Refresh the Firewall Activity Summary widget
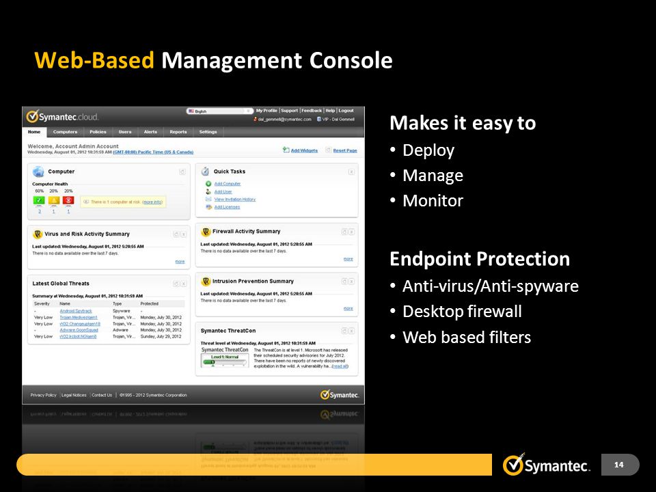 point(344,232)
